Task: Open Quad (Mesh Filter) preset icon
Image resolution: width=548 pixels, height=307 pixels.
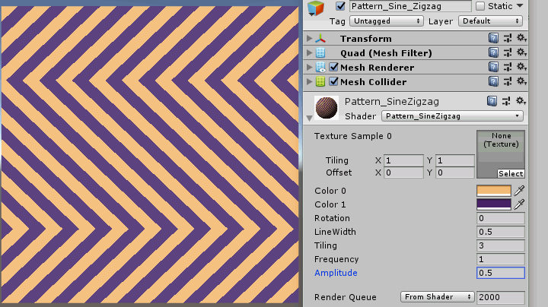Action: coord(508,52)
